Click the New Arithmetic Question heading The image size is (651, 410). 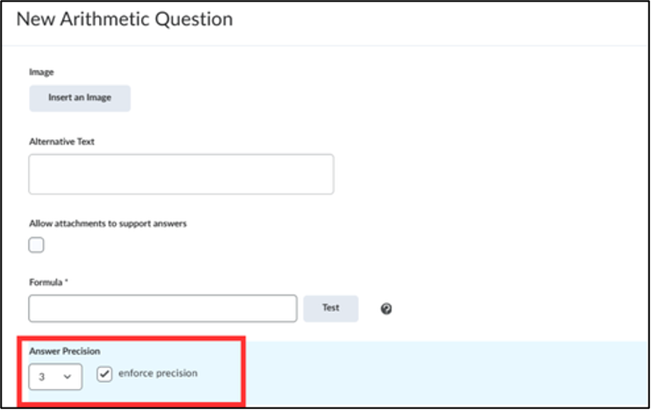pos(125,19)
